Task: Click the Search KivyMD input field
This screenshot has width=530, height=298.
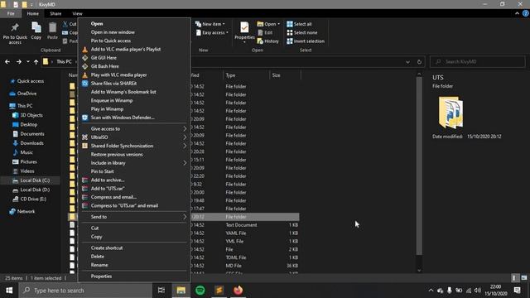Action: point(477,62)
